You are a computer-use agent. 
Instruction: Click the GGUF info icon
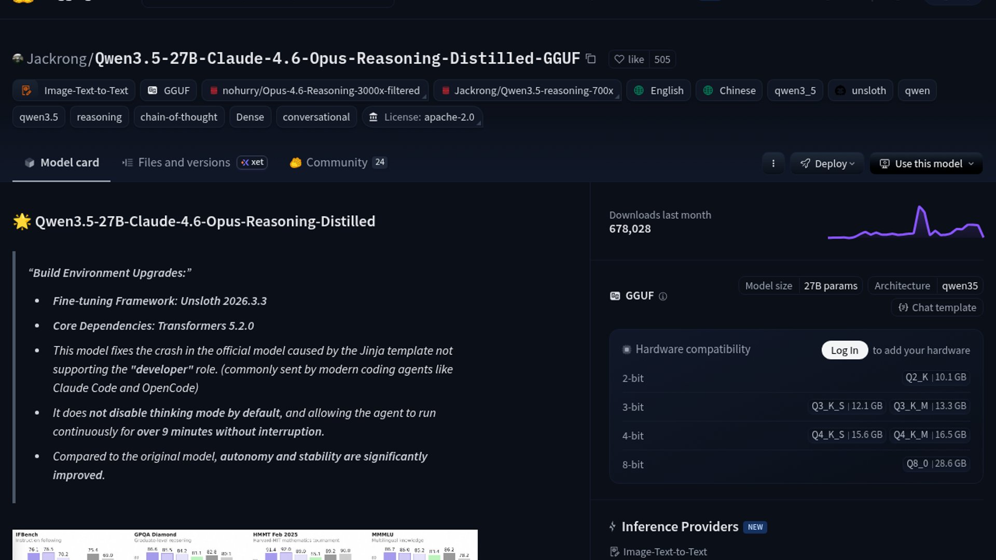click(x=662, y=296)
